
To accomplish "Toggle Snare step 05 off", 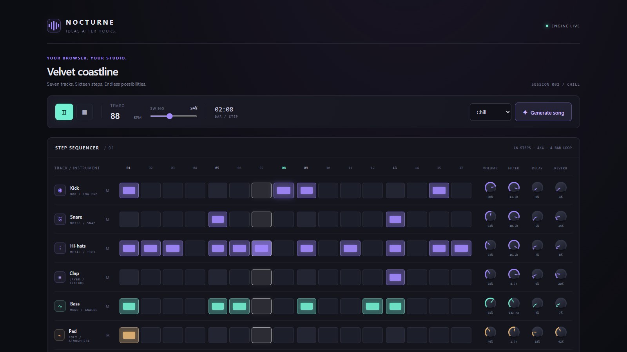I will tap(218, 219).
